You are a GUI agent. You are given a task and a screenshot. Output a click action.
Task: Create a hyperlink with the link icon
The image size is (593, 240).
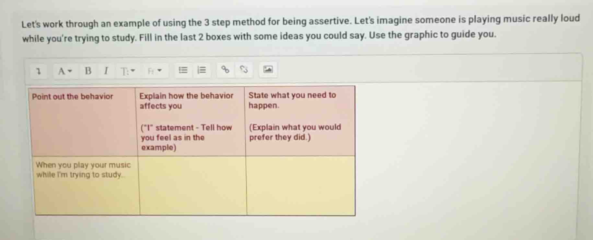point(225,70)
